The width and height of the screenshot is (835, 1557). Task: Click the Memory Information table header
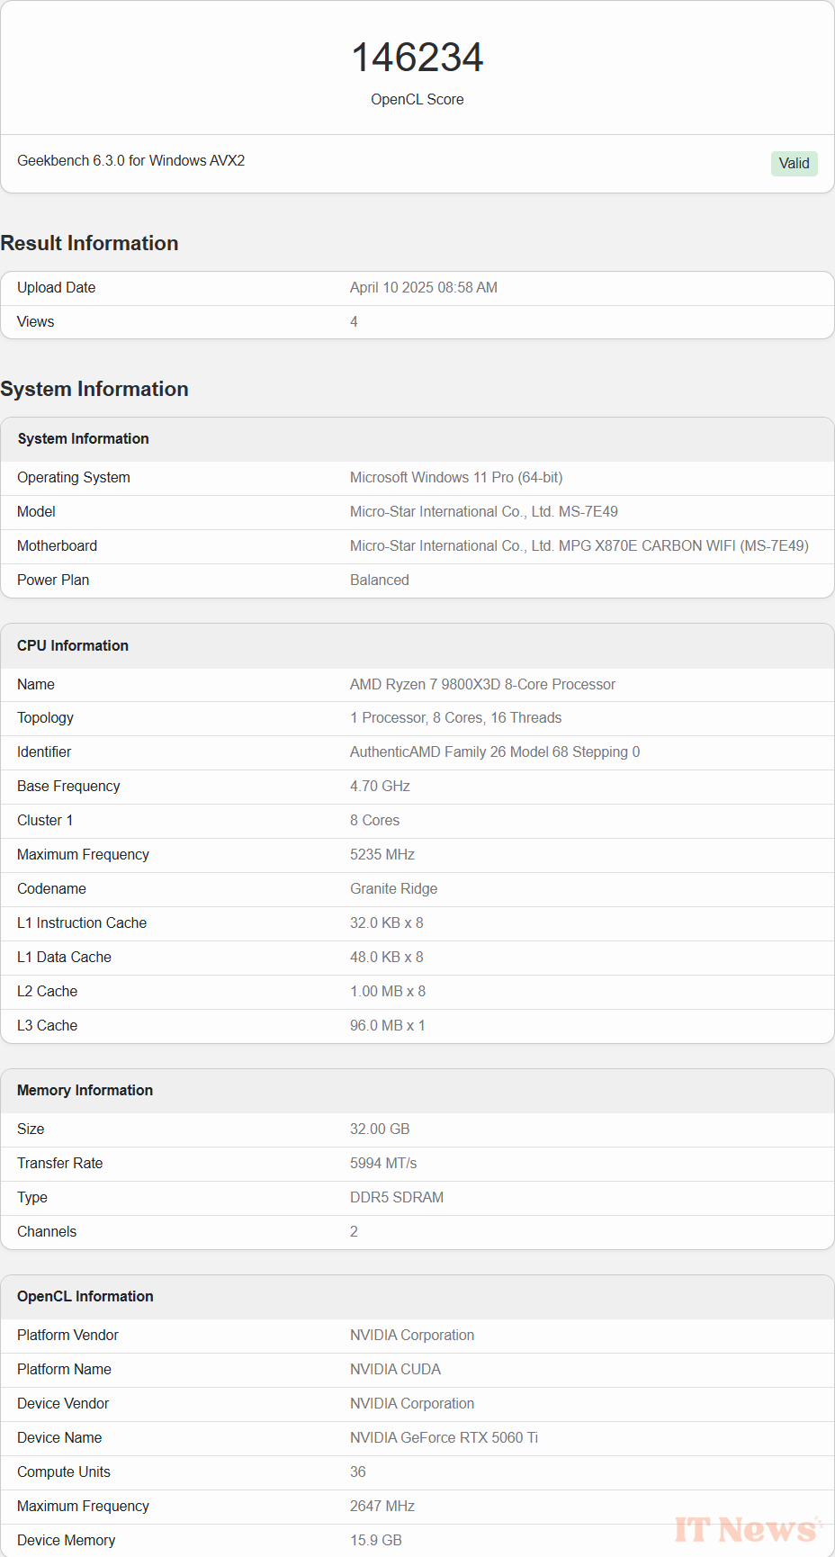[417, 1091]
